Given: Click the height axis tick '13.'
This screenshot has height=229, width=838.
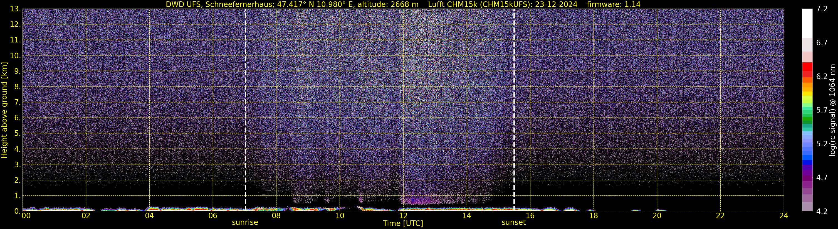Looking at the screenshot, I should point(15,9).
